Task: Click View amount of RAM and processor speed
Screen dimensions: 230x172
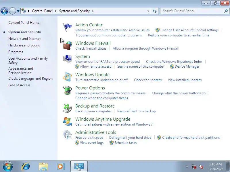Action: (x=108, y=62)
